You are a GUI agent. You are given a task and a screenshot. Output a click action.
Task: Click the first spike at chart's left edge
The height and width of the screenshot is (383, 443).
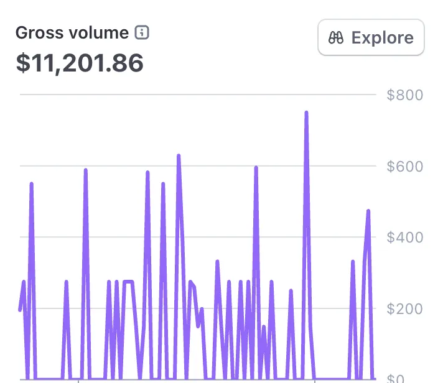[x=31, y=184]
